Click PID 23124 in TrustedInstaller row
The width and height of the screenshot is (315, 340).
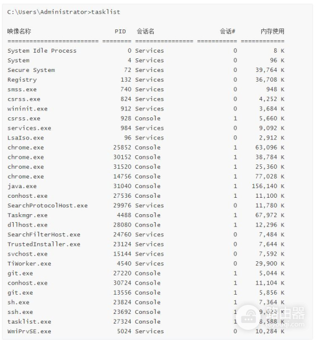[x=122, y=244]
